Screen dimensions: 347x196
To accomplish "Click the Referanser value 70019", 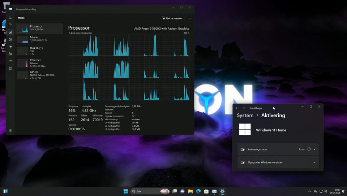I will pos(98,120).
